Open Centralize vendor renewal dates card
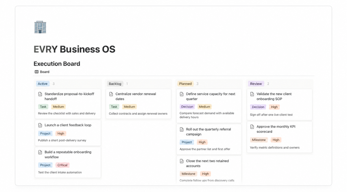Image resolution: width=347 pixels, height=192 pixels. pyautogui.click(x=139, y=104)
